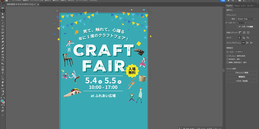Switch to the CC ライブラリ tab
Image resolution: width=259 pixels, height=129 pixels.
pyautogui.click(x=250, y=6)
